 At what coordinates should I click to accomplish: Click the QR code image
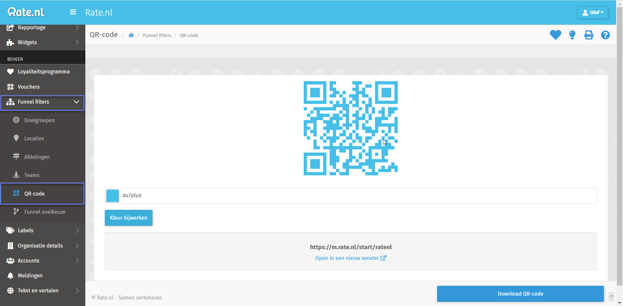click(351, 128)
